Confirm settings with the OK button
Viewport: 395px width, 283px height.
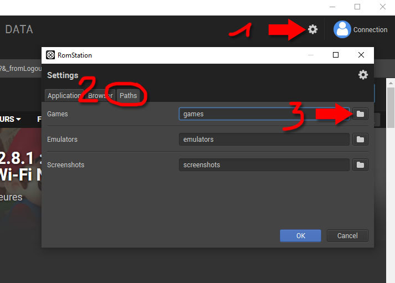300,235
